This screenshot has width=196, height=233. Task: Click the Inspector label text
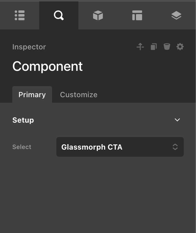point(29,47)
